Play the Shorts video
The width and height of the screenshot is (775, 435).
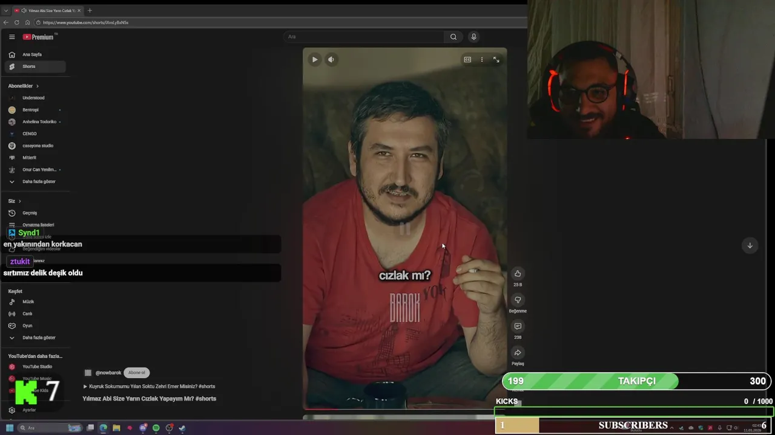coord(315,59)
